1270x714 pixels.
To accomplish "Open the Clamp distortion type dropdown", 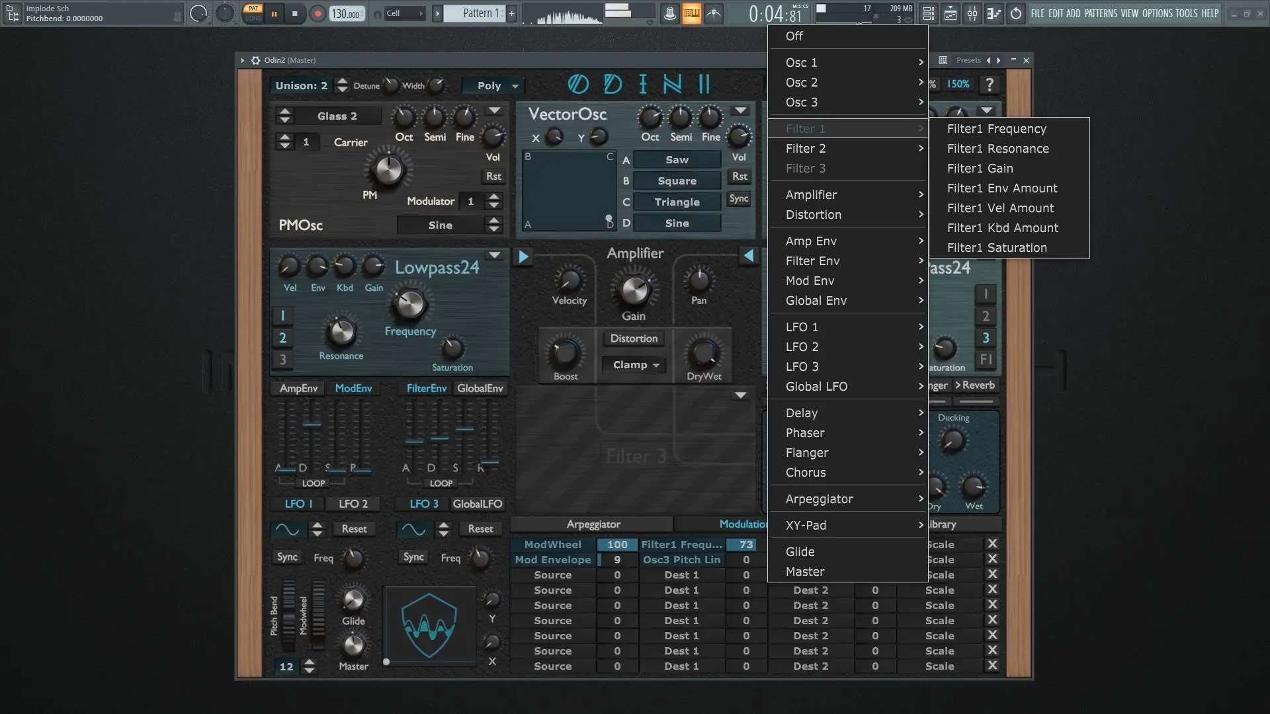I will [635, 365].
